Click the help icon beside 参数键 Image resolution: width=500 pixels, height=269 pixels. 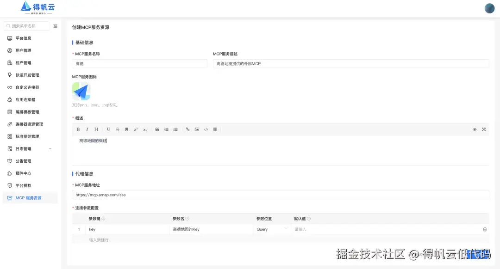pyautogui.click(x=103, y=219)
